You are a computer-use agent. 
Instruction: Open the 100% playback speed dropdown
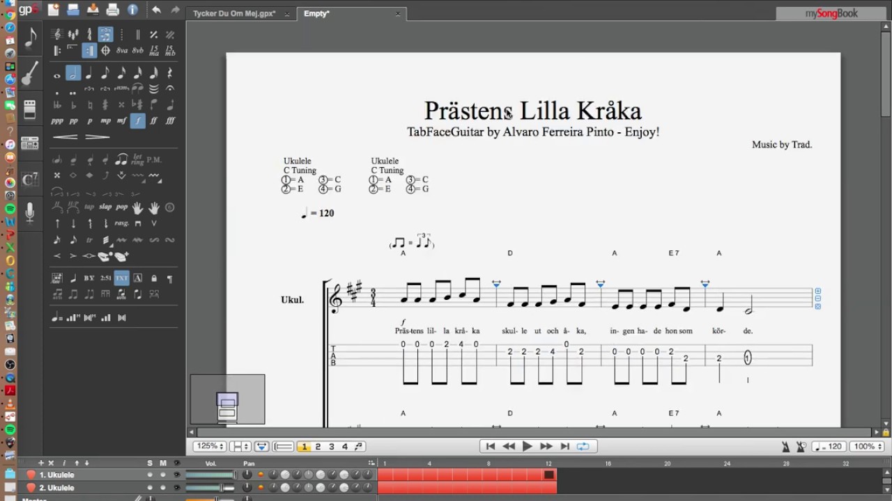867,447
